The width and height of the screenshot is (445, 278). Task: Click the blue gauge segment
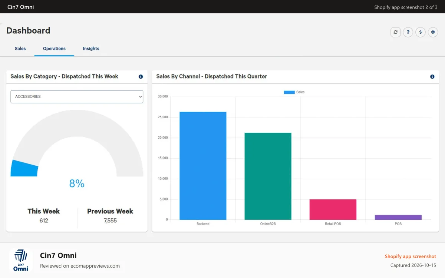pyautogui.click(x=24, y=168)
